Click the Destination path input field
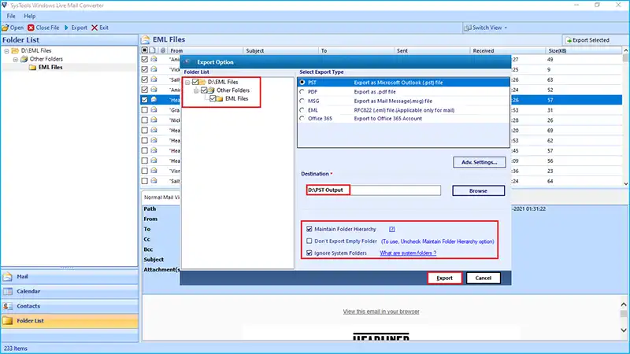Viewport: 630px width, 354px height. pos(373,190)
